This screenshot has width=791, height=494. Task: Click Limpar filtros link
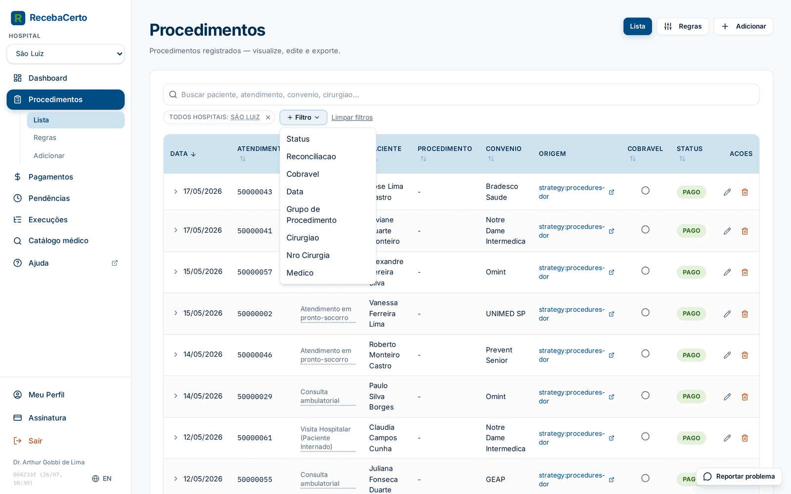pos(352,118)
